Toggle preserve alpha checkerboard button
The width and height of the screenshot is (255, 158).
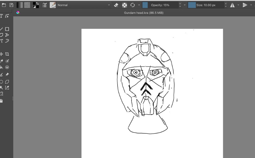125,5
